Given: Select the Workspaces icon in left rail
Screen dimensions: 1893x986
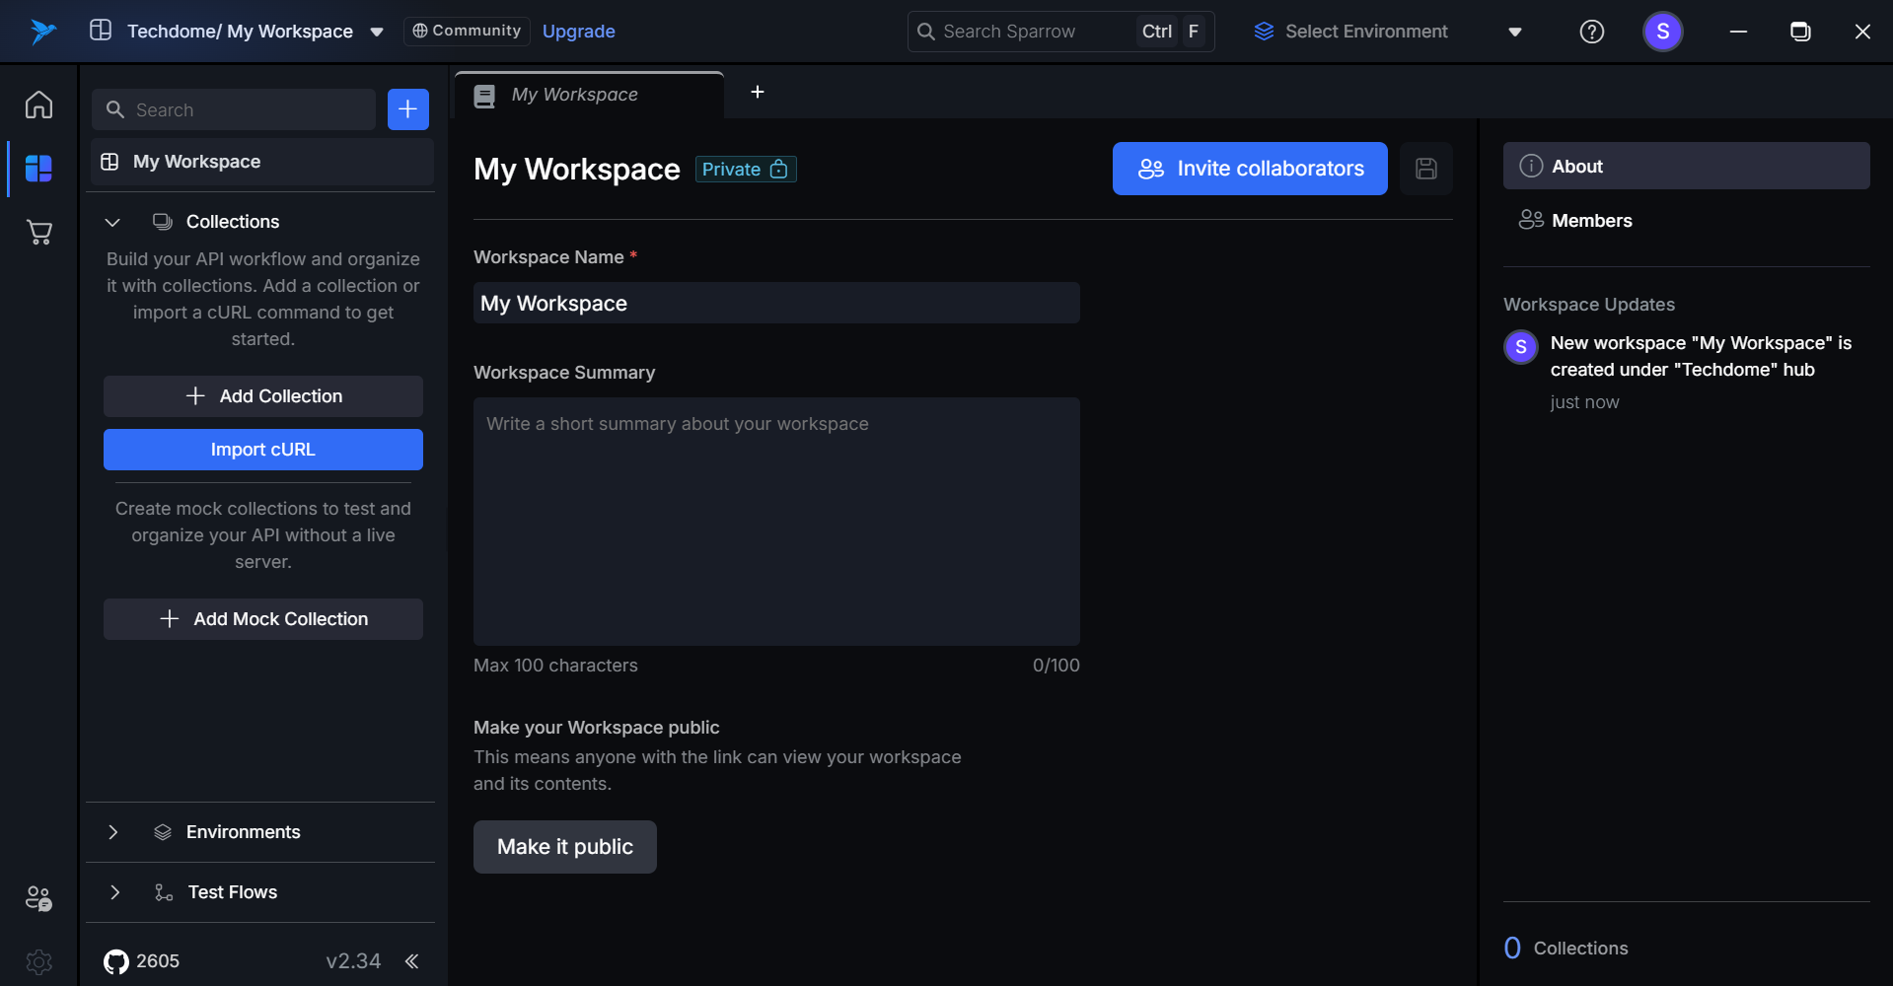Looking at the screenshot, I should tap(37, 169).
